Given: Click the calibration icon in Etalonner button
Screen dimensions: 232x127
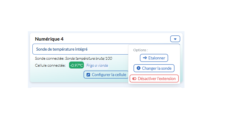Looking at the screenshot, I should pos(145,58).
